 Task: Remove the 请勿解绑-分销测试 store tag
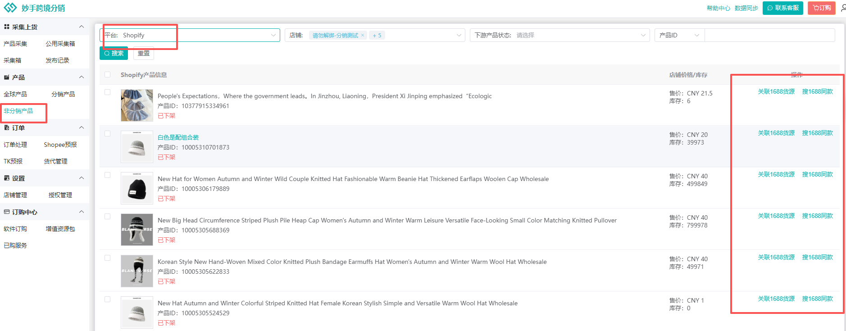pyautogui.click(x=363, y=35)
